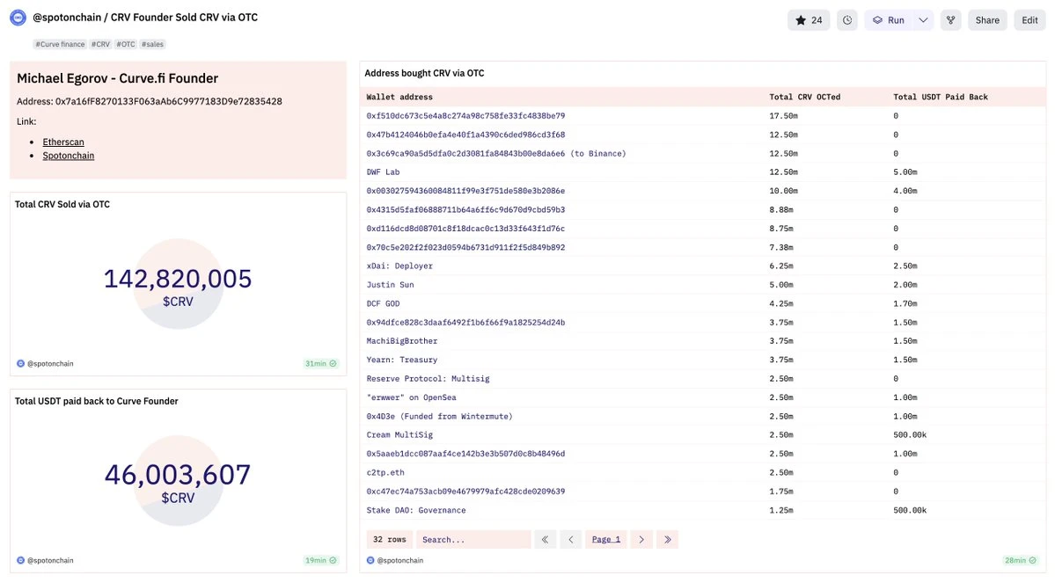Select the #Curve finance tag

pyautogui.click(x=60, y=44)
